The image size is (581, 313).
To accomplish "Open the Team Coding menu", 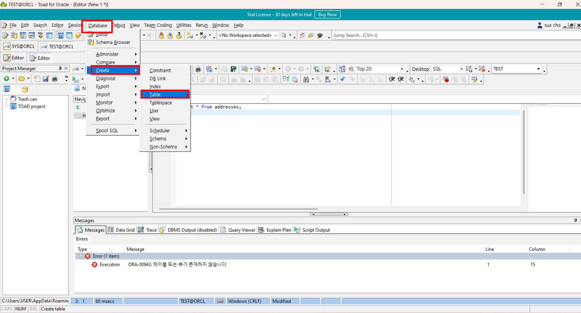I will point(158,25).
